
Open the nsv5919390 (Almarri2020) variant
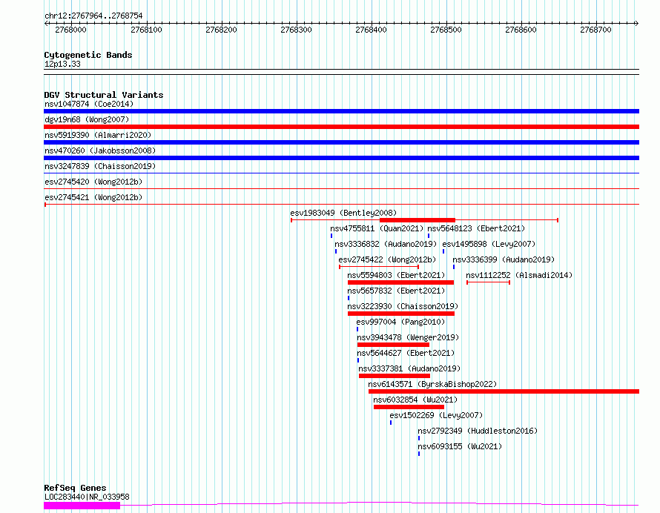point(98,135)
